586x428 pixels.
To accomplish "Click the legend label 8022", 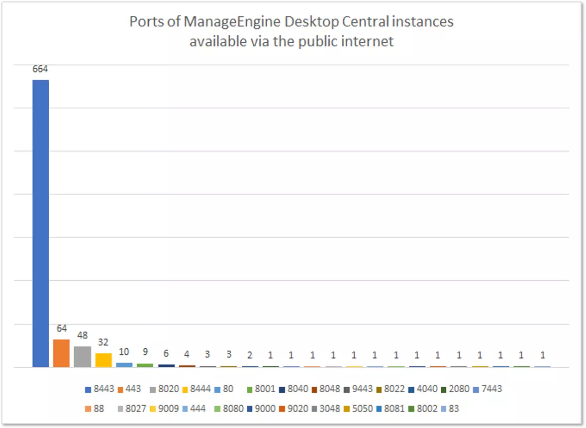I will [394, 389].
